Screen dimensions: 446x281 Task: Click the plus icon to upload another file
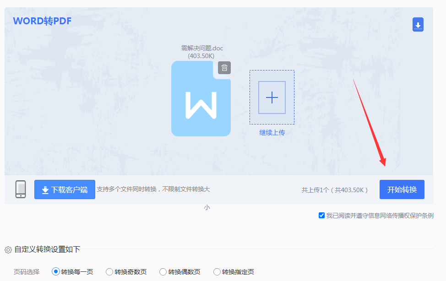(272, 97)
